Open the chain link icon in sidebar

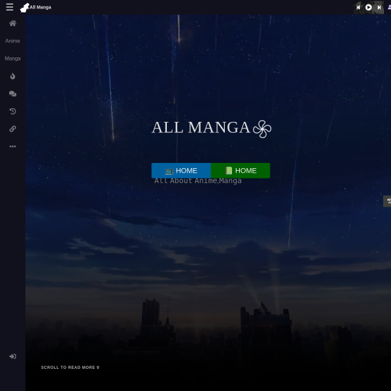coord(12,129)
